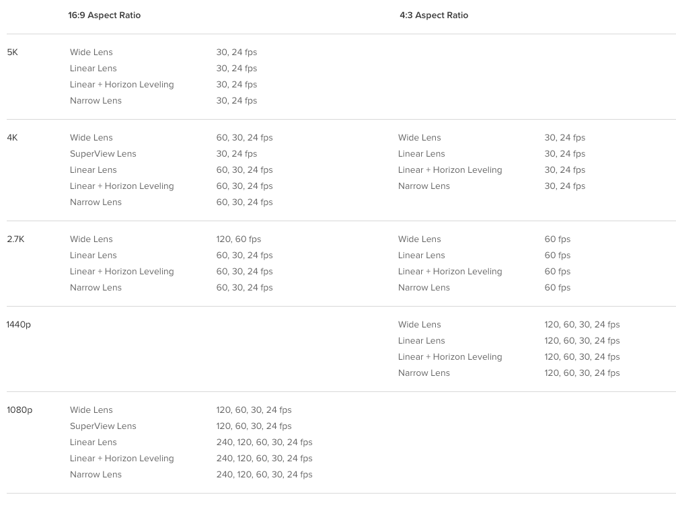676x505 pixels.
Task: Click Linear Lens under 2.7K 16:9
Action: [x=93, y=255]
